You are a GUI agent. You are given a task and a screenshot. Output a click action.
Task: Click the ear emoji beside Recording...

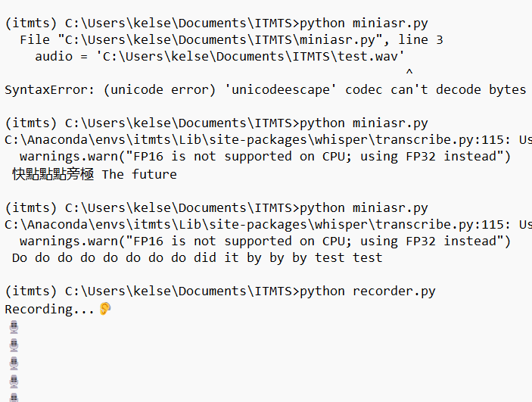coord(105,309)
